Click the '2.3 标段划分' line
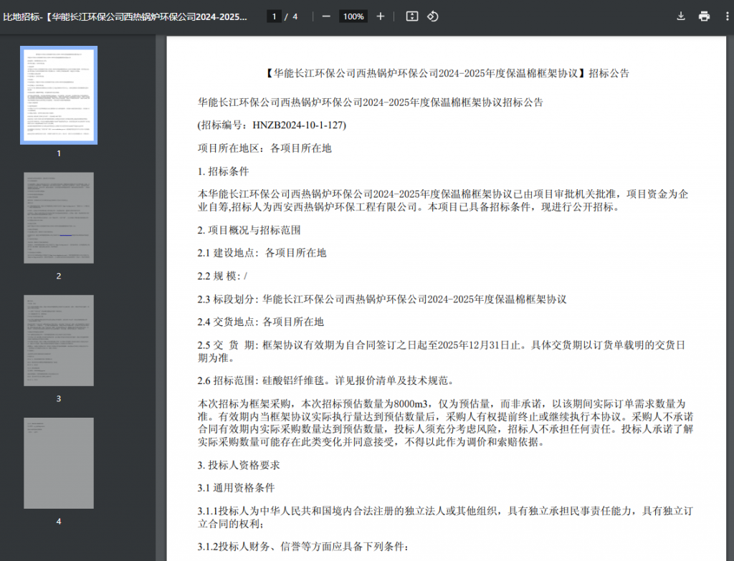Image resolution: width=734 pixels, height=561 pixels. (382, 299)
